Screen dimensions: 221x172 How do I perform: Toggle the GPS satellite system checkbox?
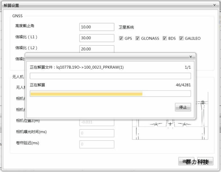coord(121,38)
